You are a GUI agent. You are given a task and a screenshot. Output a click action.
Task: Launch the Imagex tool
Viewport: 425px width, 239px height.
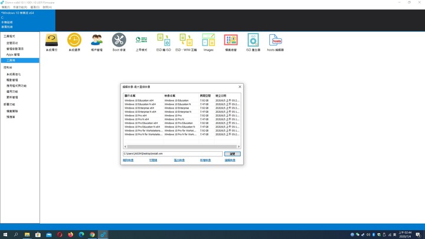coord(208,42)
